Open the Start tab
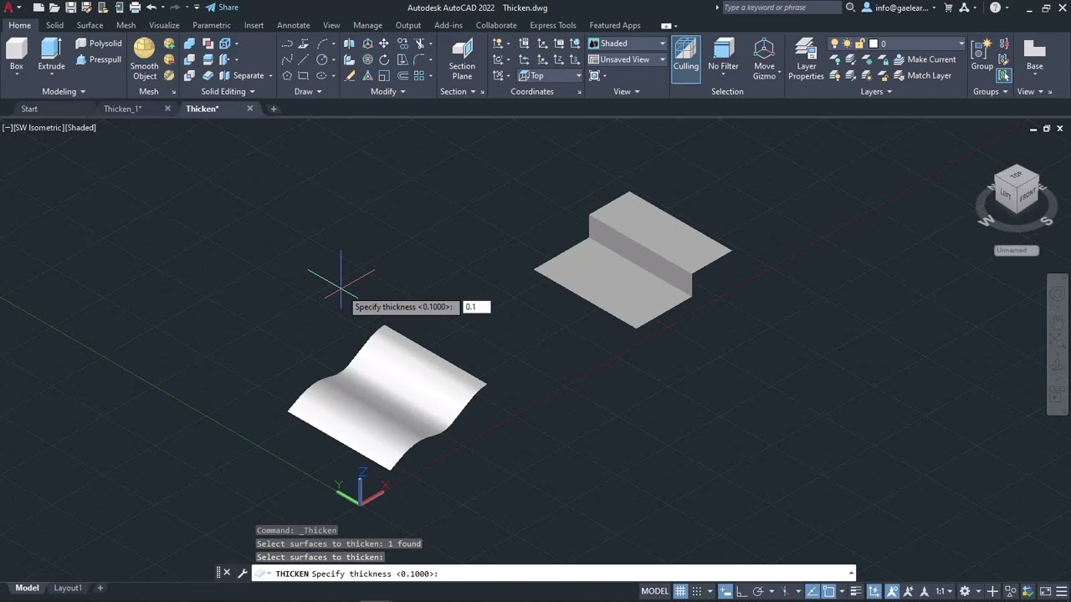 pyautogui.click(x=29, y=109)
